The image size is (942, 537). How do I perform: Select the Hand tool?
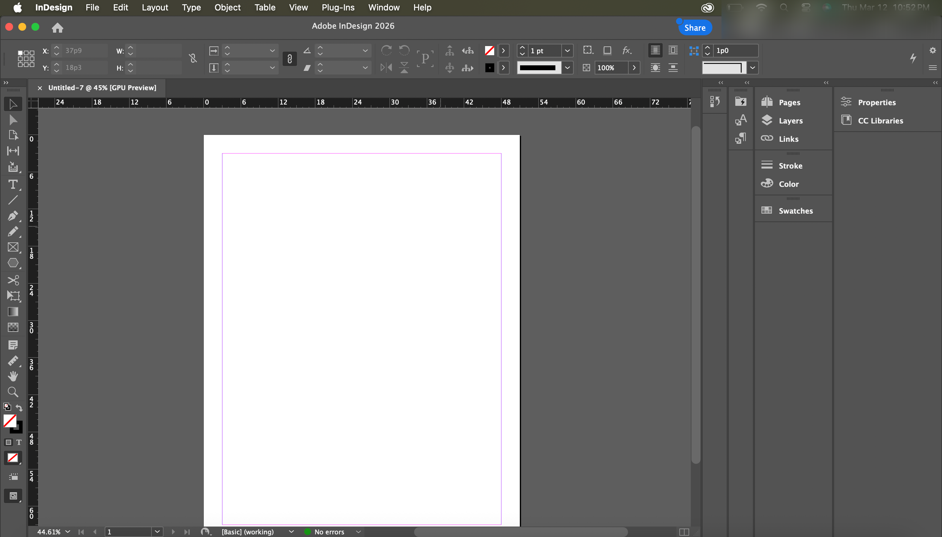point(13,376)
